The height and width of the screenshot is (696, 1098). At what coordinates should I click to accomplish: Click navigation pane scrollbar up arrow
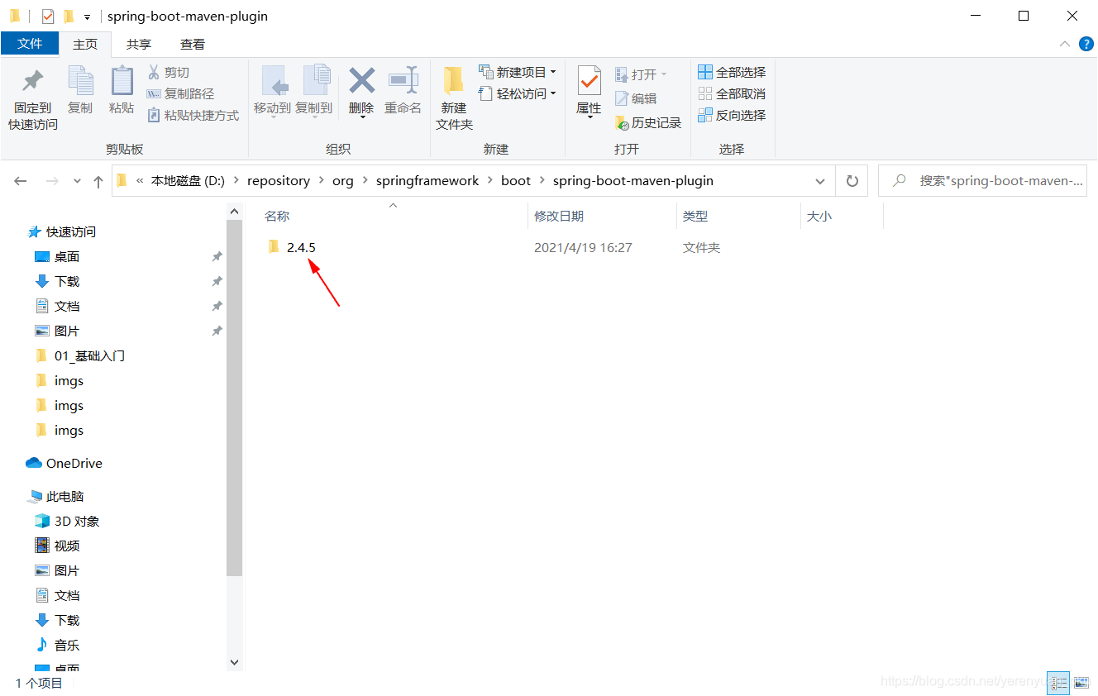[234, 211]
